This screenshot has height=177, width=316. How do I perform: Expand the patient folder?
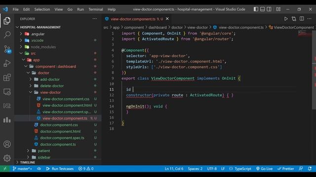pos(28,151)
